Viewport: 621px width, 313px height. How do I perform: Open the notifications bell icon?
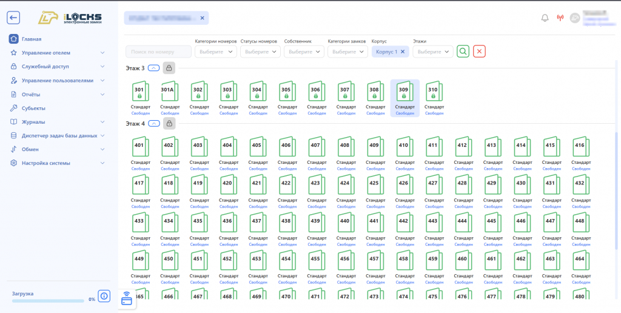coord(545,18)
